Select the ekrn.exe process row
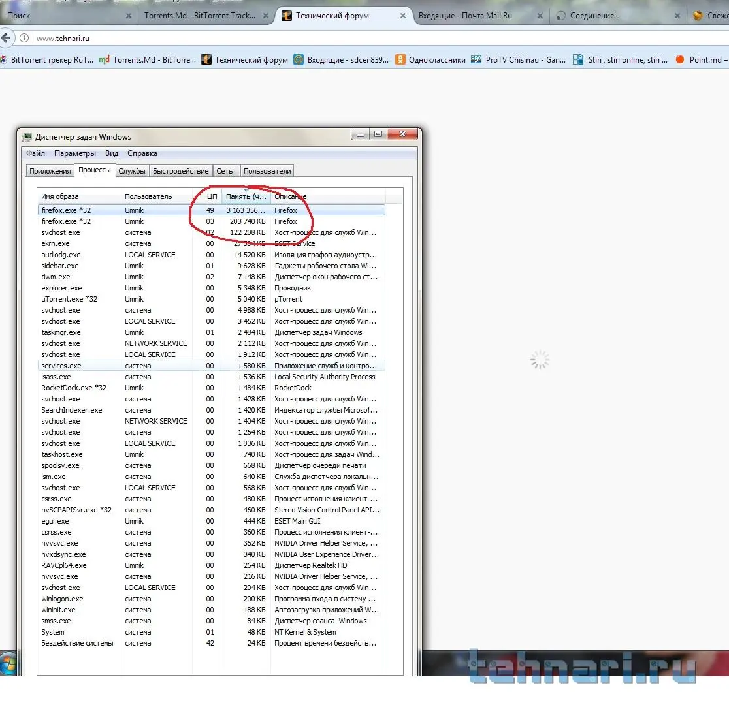729x705 pixels. (212, 243)
